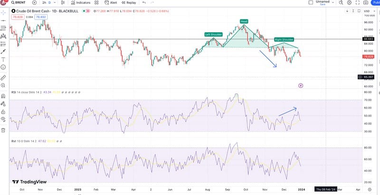Select the crosshair cursor tool
The image size is (380, 195).
click(3, 12)
